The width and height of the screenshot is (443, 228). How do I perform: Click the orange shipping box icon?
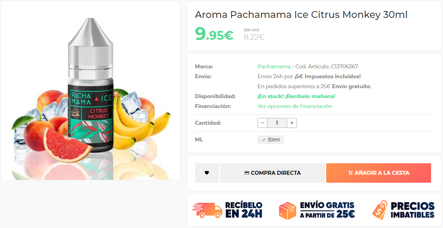pos(288,210)
